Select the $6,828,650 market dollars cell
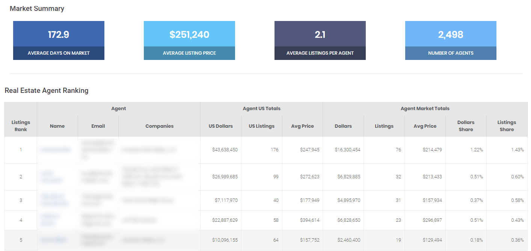 click(x=343, y=220)
